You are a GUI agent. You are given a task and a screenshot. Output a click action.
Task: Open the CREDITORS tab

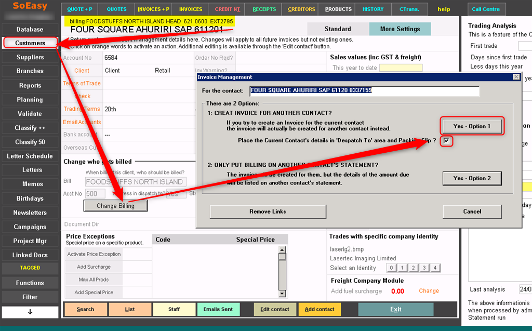pos(301,9)
